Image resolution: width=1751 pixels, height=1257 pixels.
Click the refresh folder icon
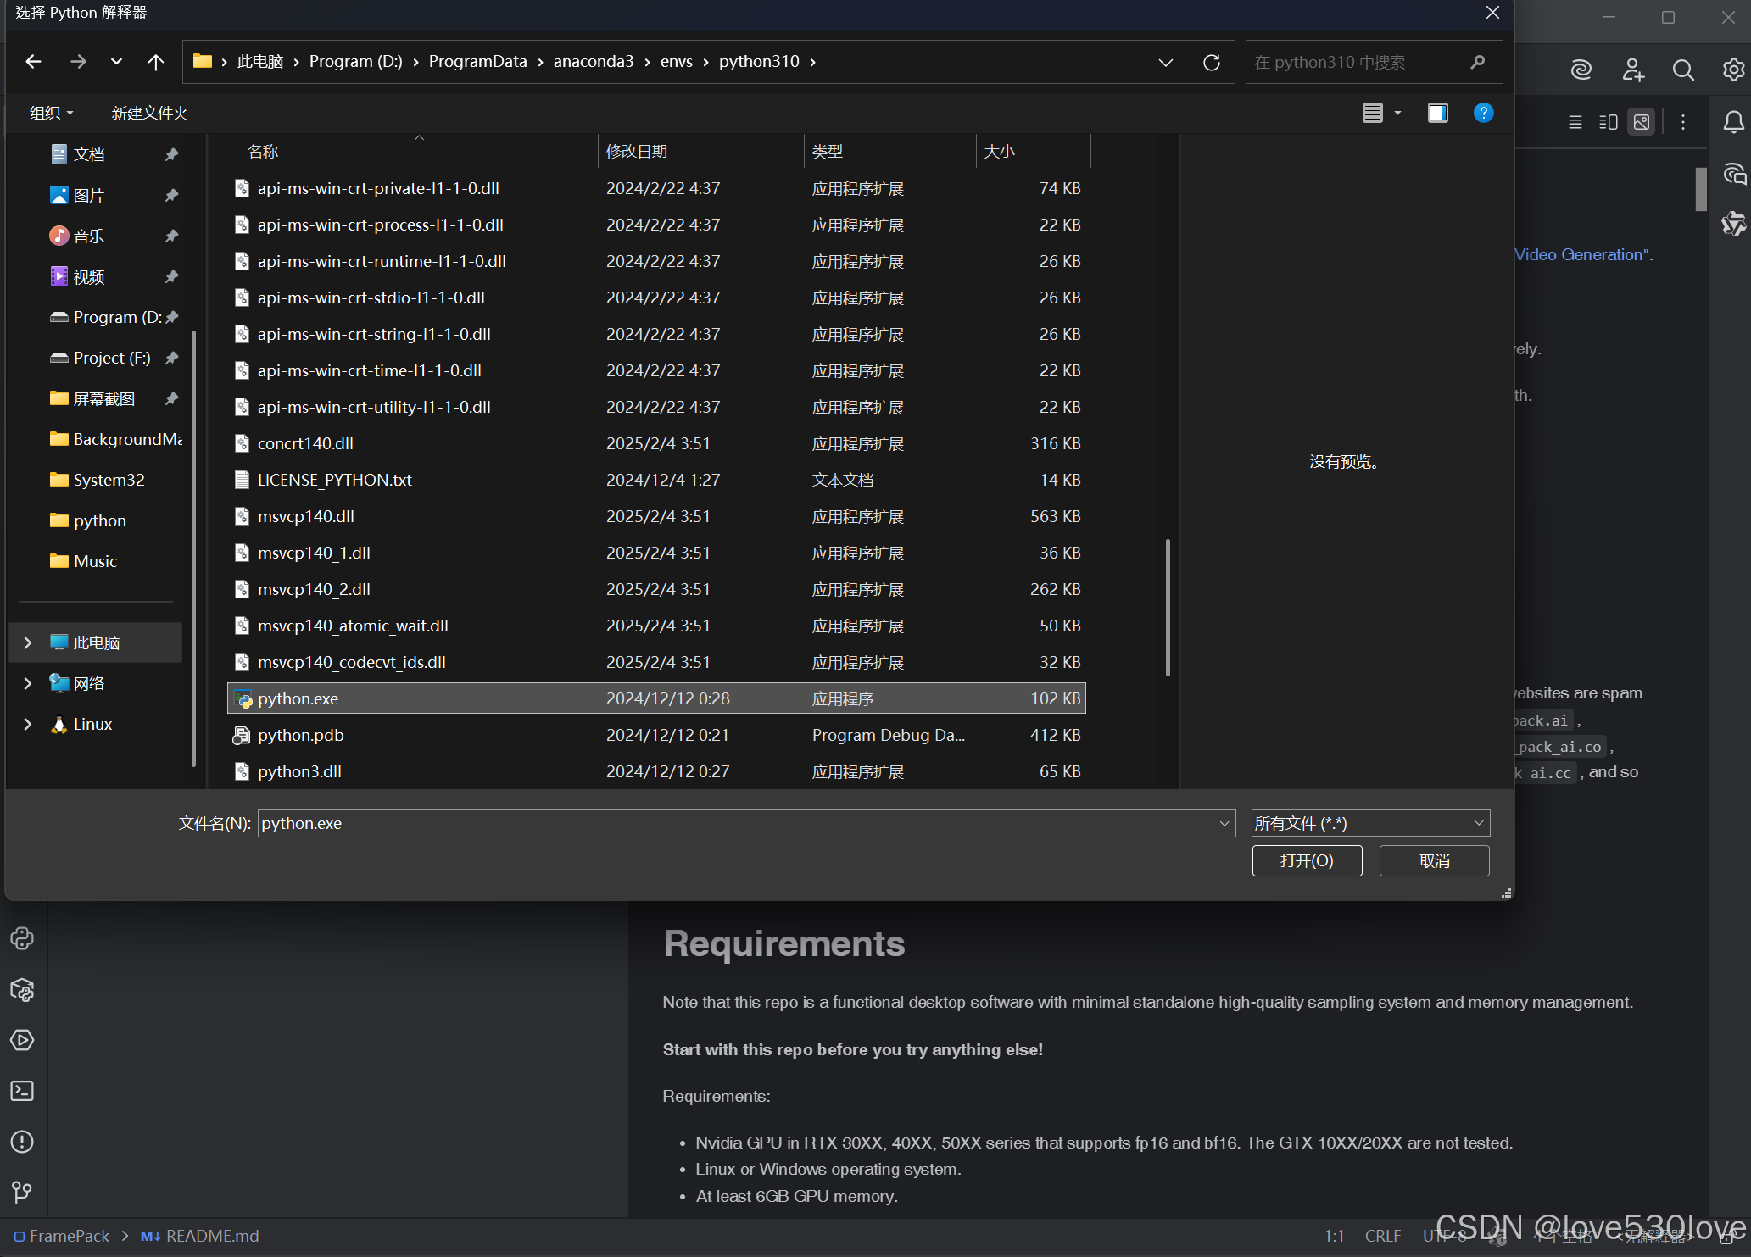point(1211,63)
